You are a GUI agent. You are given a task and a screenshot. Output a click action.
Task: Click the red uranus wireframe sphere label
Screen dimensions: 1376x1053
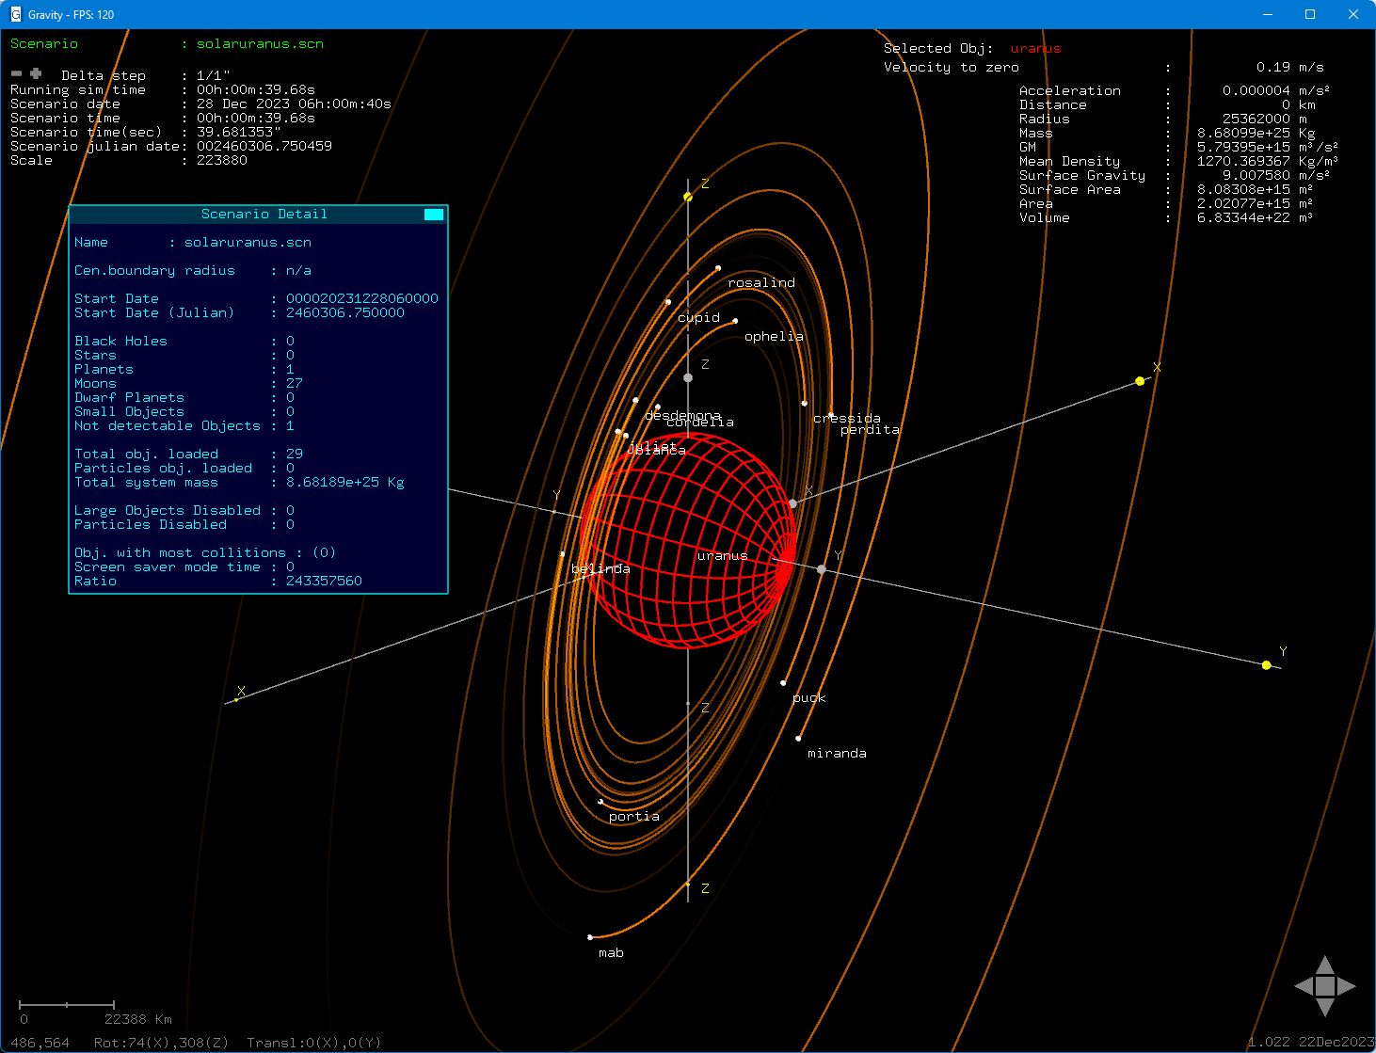point(723,556)
